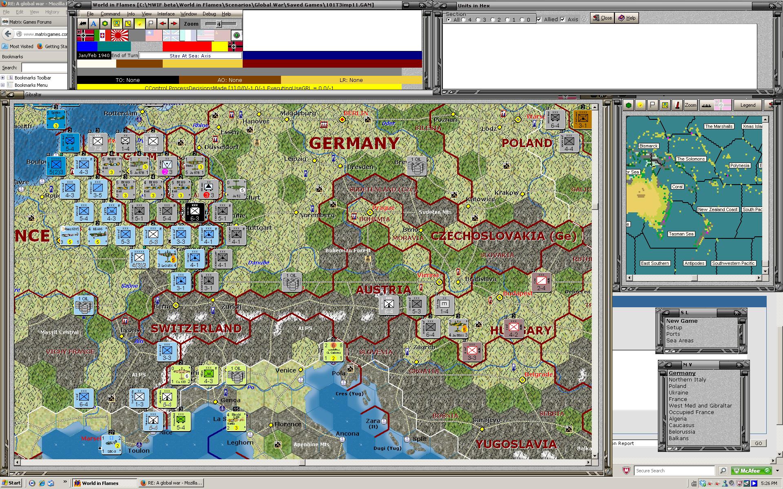Open the File menu in World in Flames
This screenshot has width=783, height=489.
90,14
